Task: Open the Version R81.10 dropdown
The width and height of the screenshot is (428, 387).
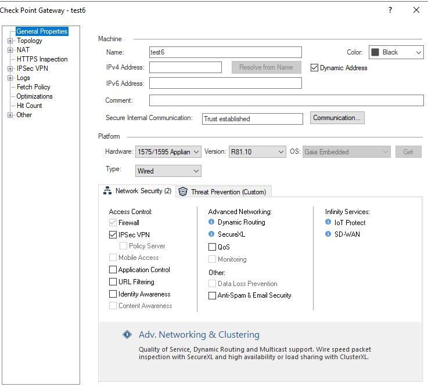Action: click(257, 152)
